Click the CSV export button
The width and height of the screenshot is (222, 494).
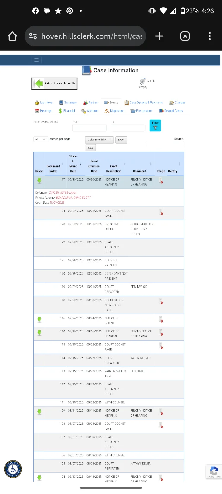(x=91, y=148)
